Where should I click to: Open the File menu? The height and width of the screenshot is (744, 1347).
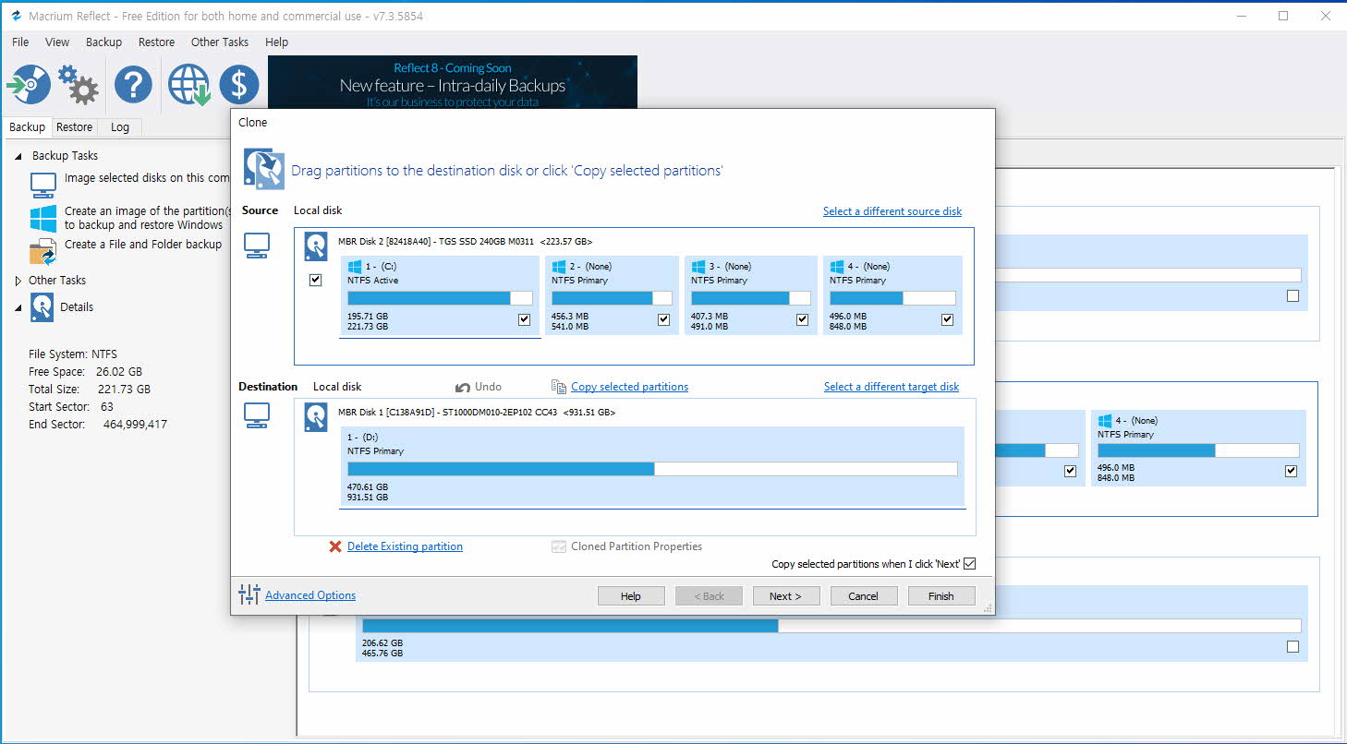(x=20, y=42)
